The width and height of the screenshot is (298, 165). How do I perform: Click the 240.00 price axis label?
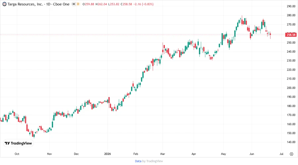291,51
